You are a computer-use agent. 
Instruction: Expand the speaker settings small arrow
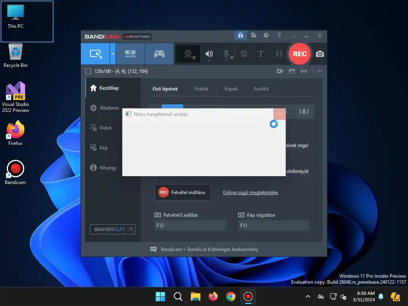209,61
